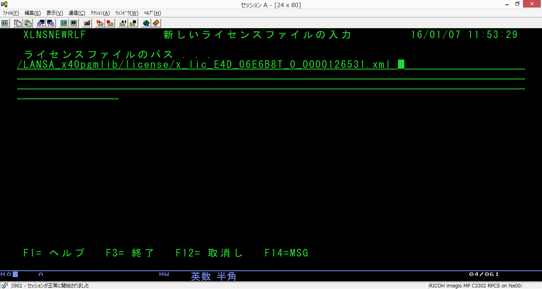The image size is (542, 289).
Task: Open the ファイル(F) menu
Action: pyautogui.click(x=11, y=13)
